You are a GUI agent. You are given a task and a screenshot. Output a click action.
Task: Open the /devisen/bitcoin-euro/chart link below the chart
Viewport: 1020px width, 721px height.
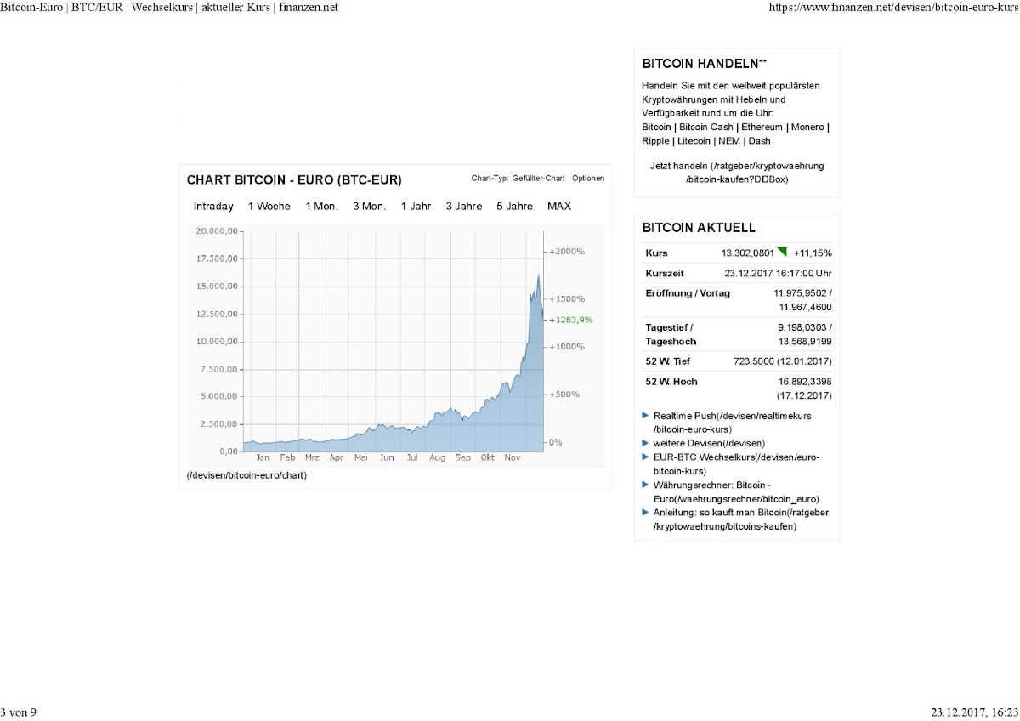pos(246,475)
